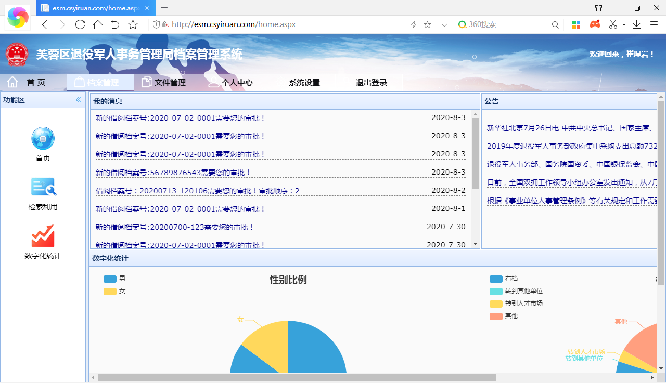The width and height of the screenshot is (666, 383).
Task: Click the 首页 globe icon in sidebar
Action: pyautogui.click(x=43, y=138)
